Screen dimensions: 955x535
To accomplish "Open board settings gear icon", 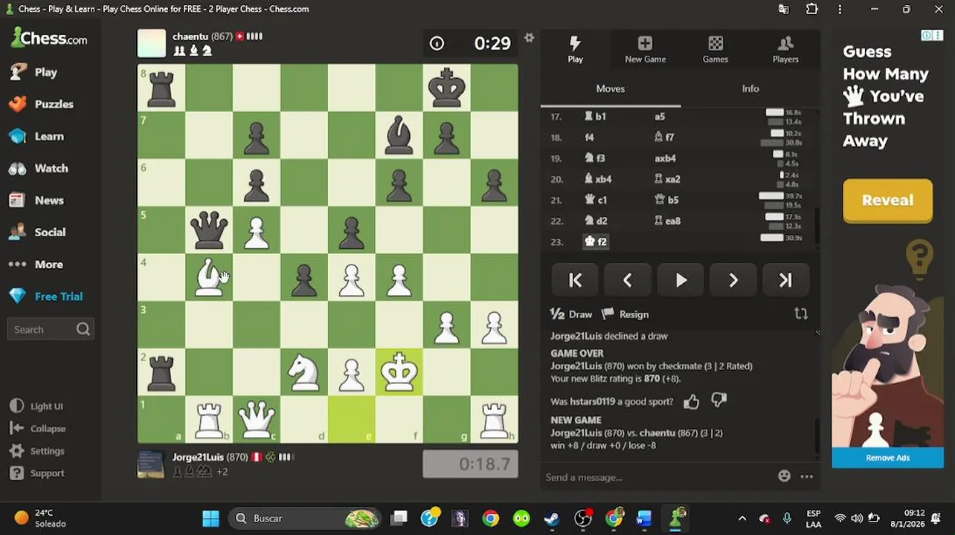I will tap(529, 38).
